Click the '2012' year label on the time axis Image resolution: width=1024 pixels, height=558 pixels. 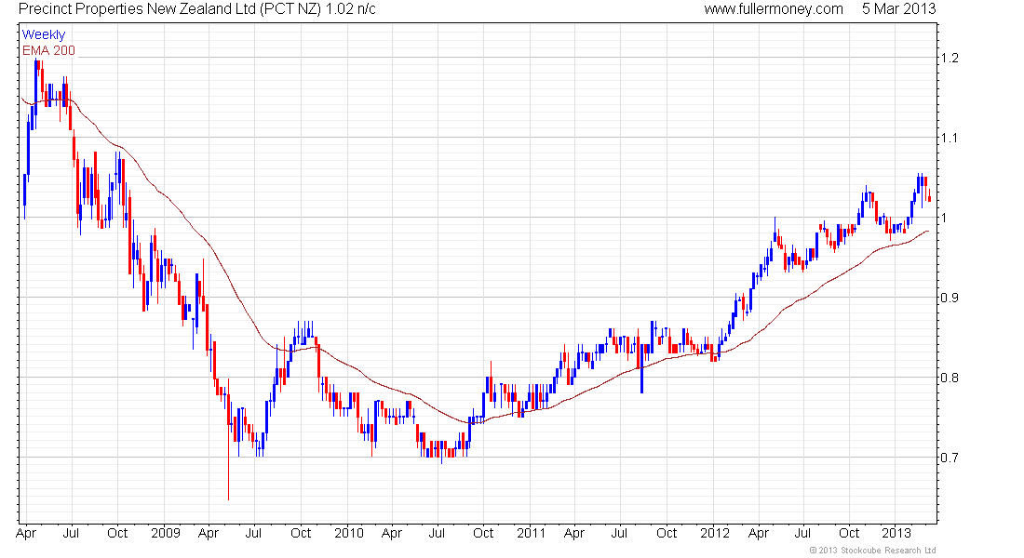pos(714,533)
